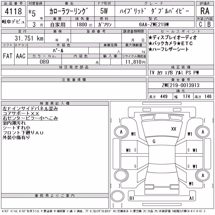Click the G mark on the windshield
Screen dimensions: 215x215
coord(154,141)
